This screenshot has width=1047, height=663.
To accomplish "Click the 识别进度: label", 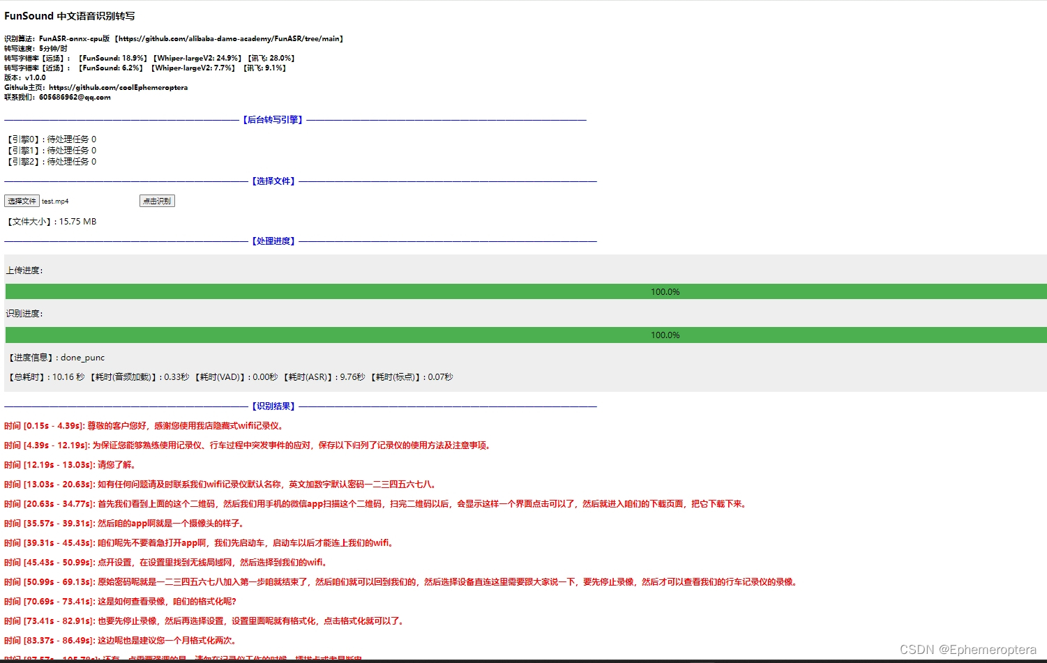I will pyautogui.click(x=24, y=314).
